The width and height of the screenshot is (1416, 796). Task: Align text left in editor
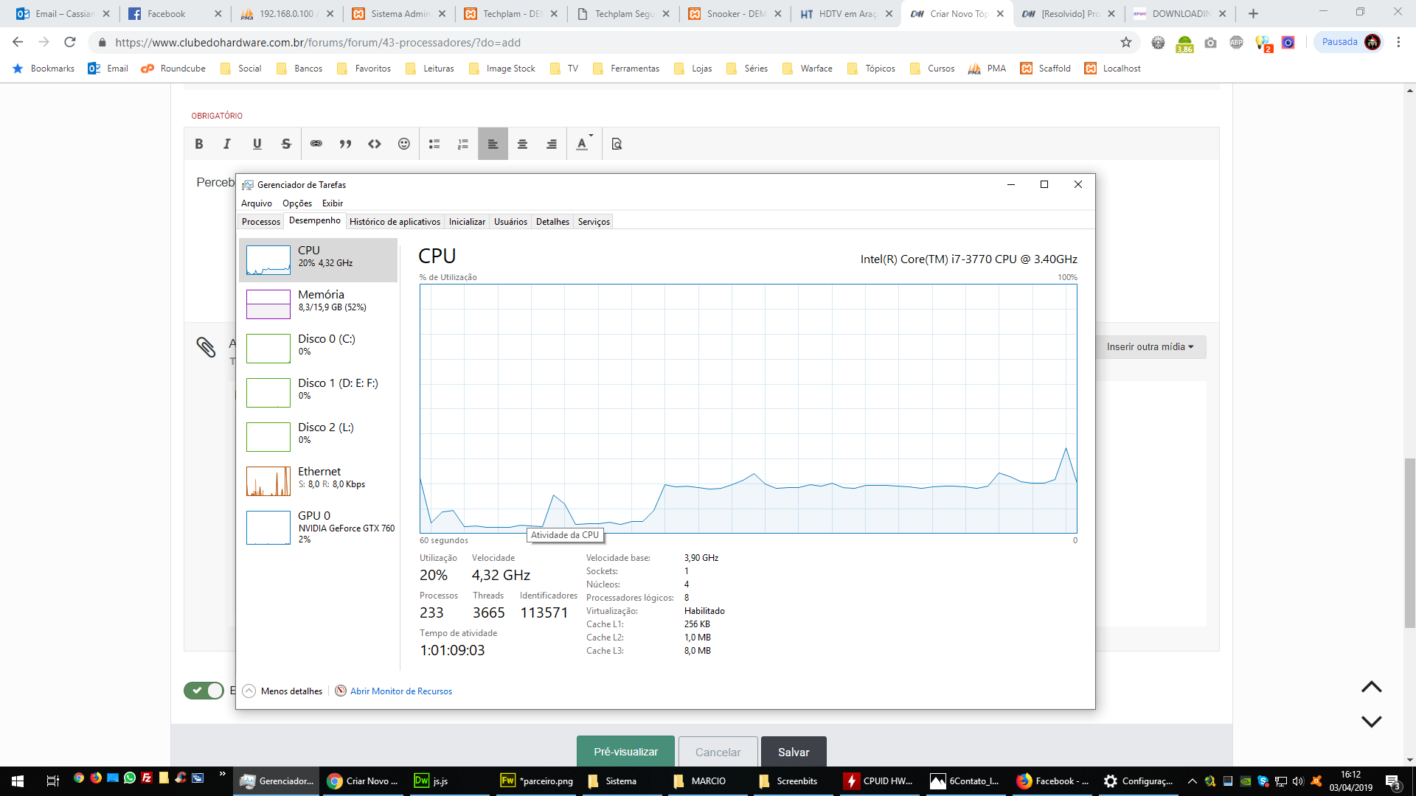(493, 144)
